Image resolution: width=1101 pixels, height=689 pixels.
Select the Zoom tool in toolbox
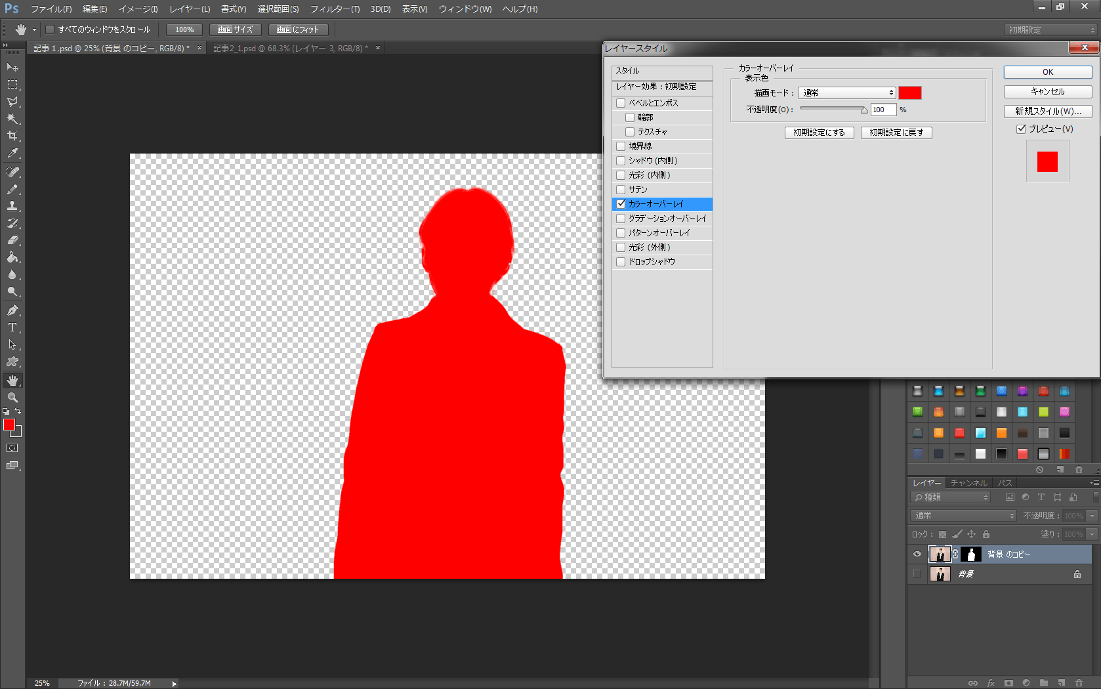pyautogui.click(x=12, y=398)
